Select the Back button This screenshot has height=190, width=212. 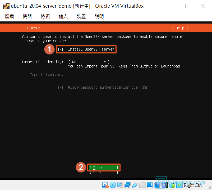click(x=104, y=172)
